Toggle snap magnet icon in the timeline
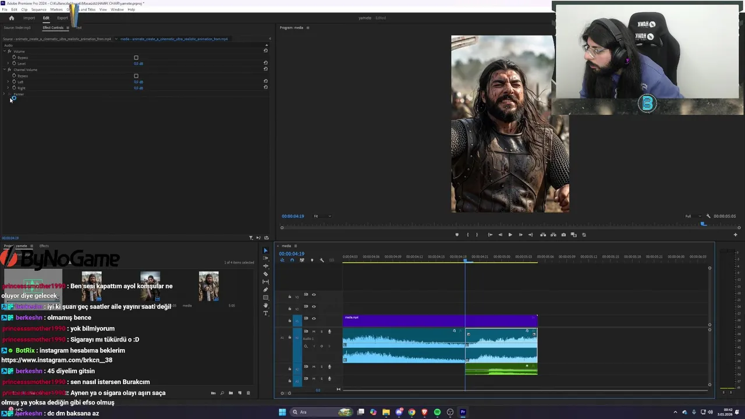This screenshot has height=419, width=745. coord(292,260)
